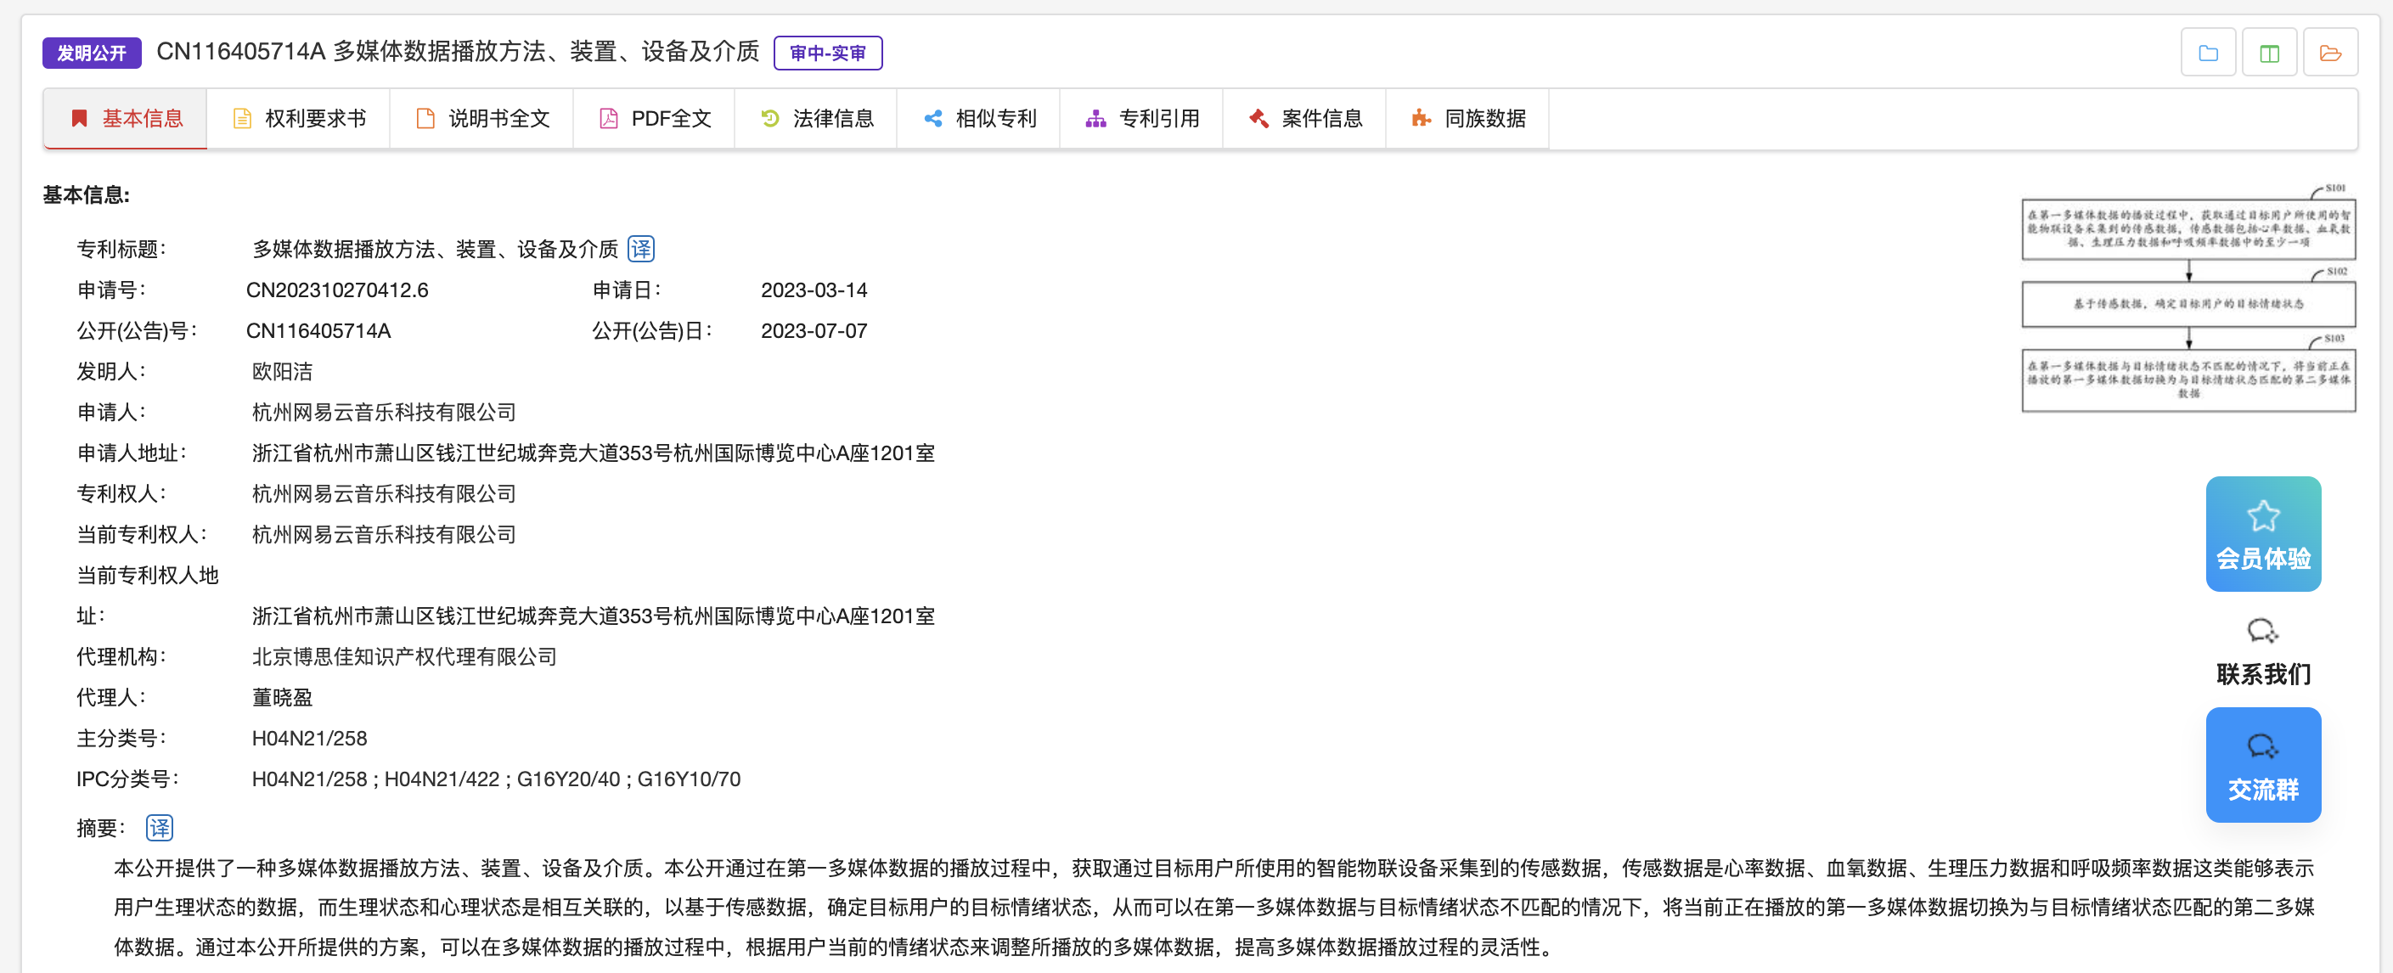Show 相似专利 similar patents tab
Viewport: 2393px width, 973px height.
979,119
